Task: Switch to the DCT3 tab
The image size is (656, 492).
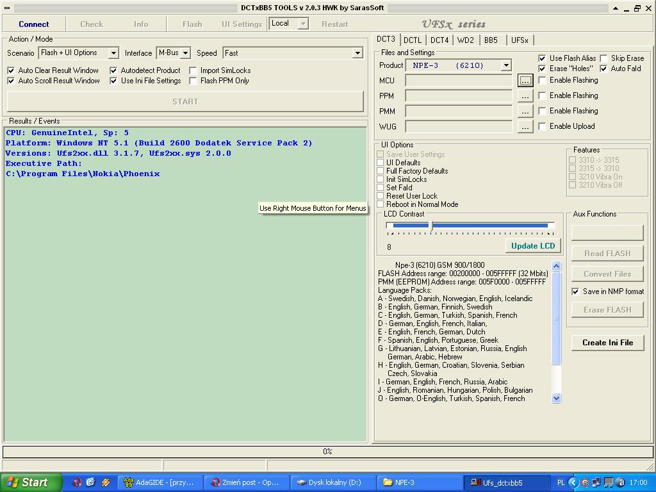Action: [386, 39]
